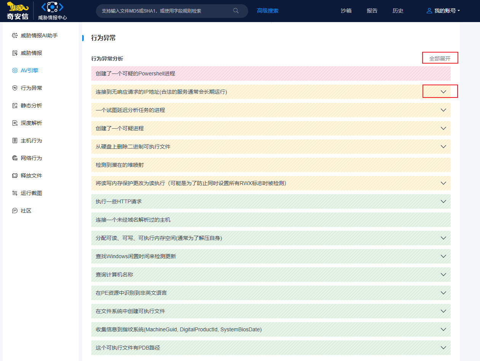Expand 创建了一个可疑进程 row chevron
Screen dimensions: 480x361
coord(443,128)
